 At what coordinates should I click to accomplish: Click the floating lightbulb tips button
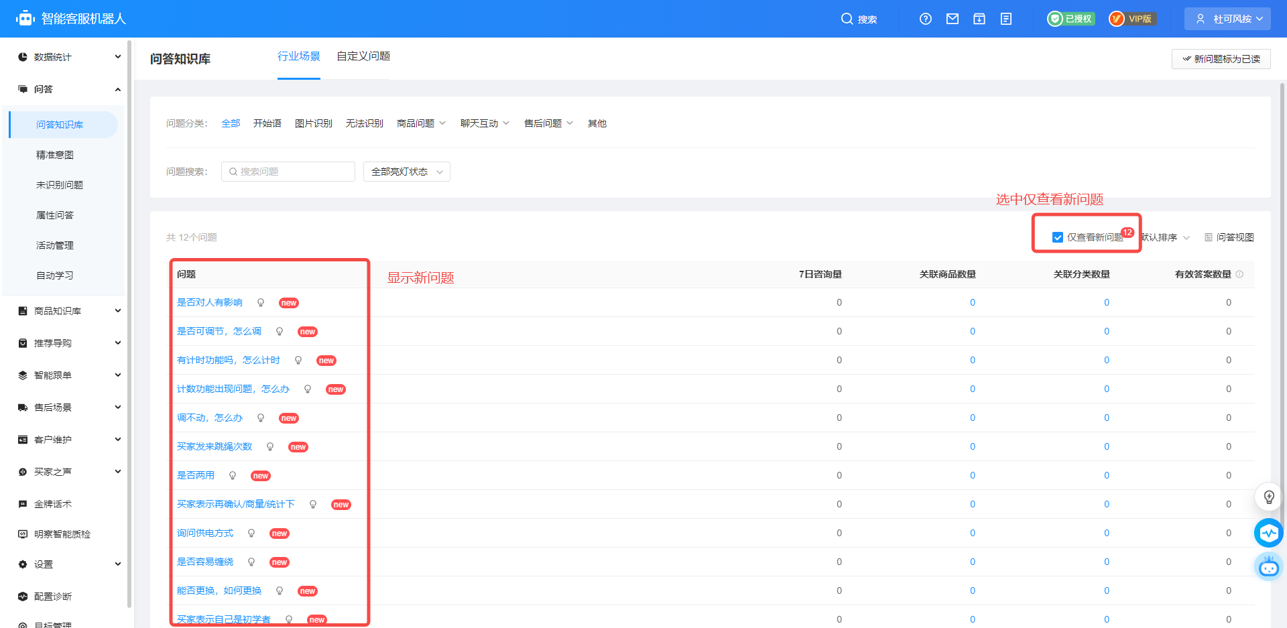[x=1268, y=497]
